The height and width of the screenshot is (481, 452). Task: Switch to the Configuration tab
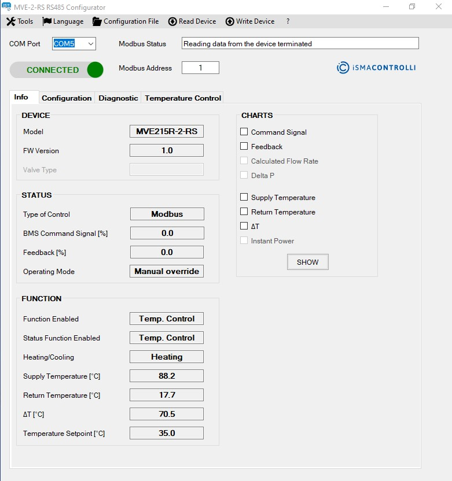67,98
